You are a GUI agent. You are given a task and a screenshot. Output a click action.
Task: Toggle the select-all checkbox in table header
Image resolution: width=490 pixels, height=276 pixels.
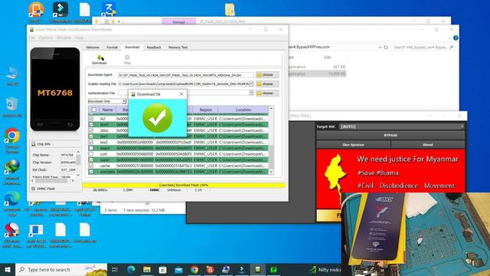click(x=93, y=110)
